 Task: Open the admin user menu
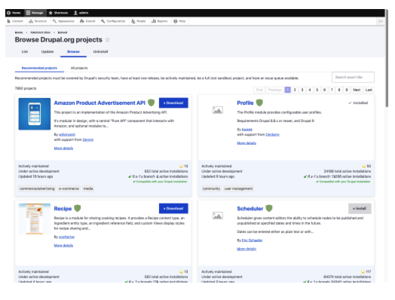pos(81,13)
